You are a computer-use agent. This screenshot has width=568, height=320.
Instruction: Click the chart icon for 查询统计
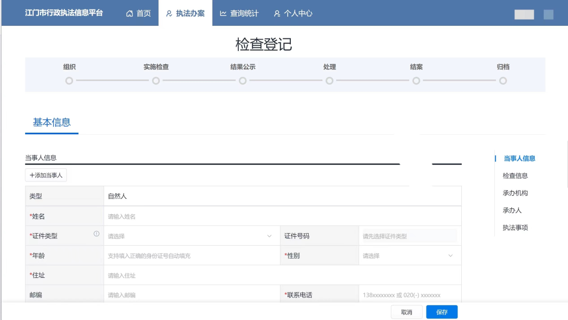point(223,14)
